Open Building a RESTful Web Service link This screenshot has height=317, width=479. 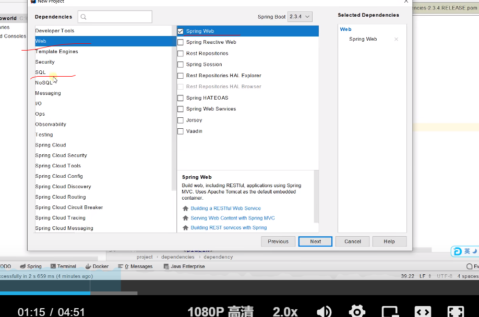[x=226, y=209]
